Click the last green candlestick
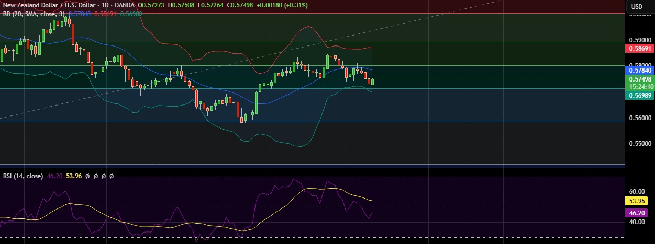The image size is (655, 244). (x=372, y=82)
